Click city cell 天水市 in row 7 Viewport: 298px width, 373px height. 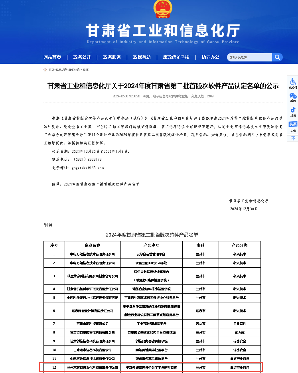(x=201, y=324)
